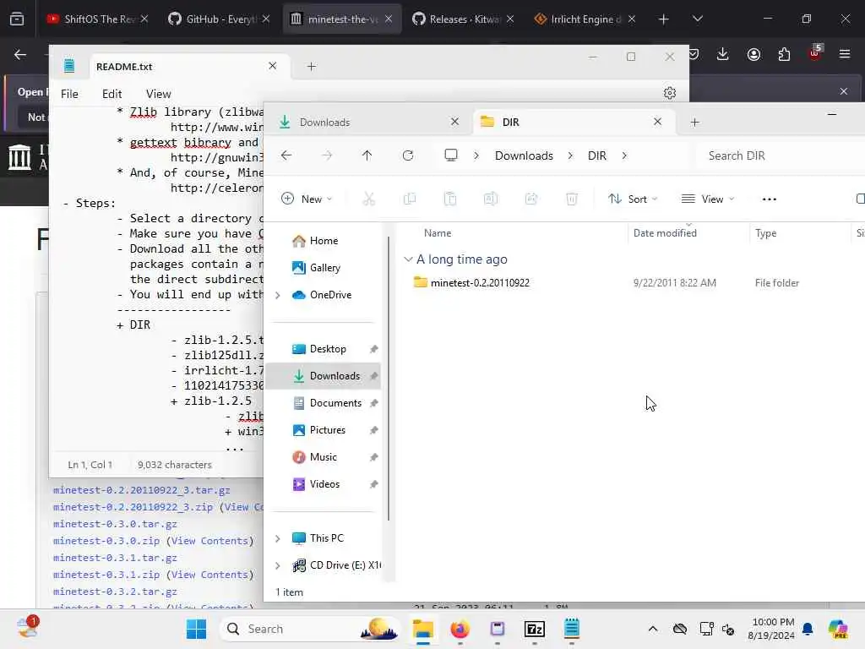
Task: Open File Explorer from the taskbar
Action: (x=422, y=629)
